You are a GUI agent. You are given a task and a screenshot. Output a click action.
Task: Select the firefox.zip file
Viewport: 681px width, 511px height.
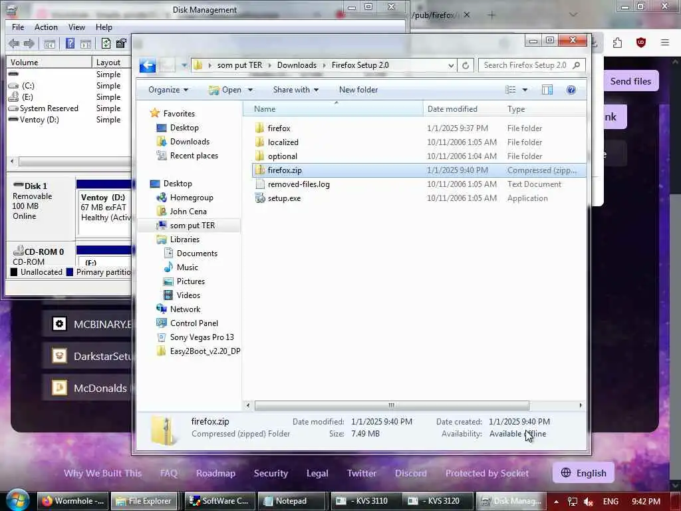[419, 170]
